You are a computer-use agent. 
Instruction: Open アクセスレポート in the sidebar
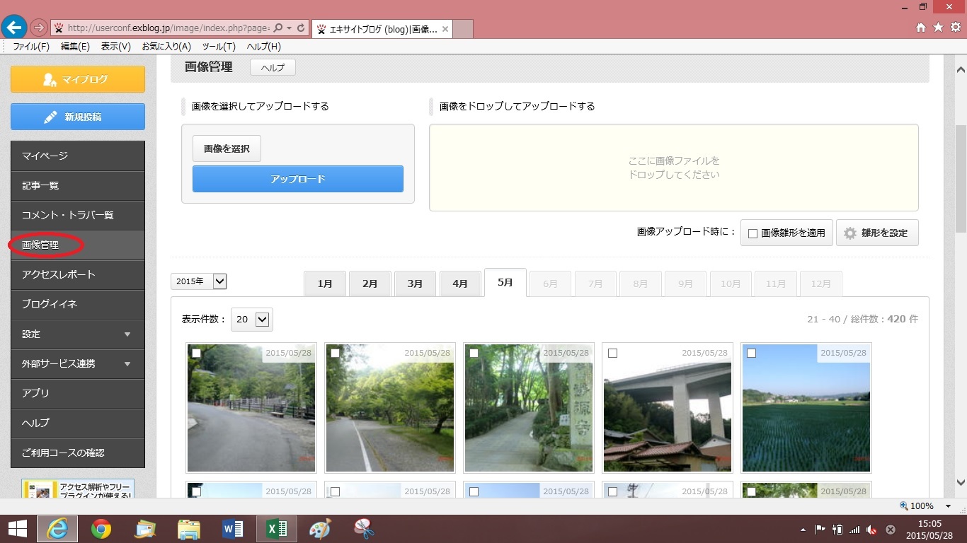[78, 274]
